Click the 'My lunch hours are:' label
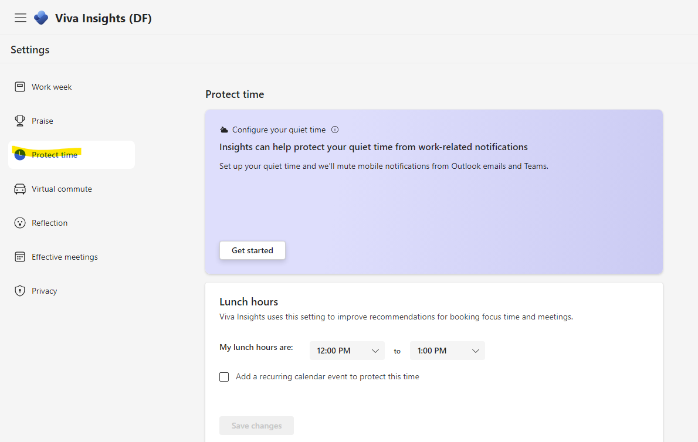Viewport: 698px width, 442px height. point(256,347)
